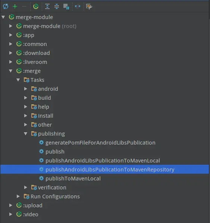This screenshot has height=223, width=210.
Task: Select publishAndroidLibsPublicationToMavenLocal task
Action: [103, 161]
